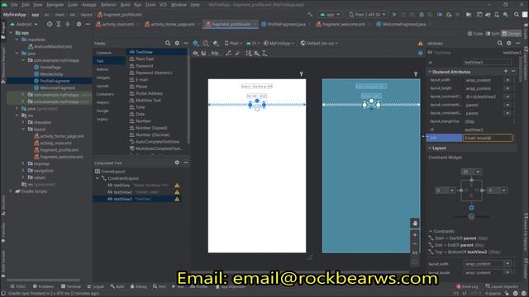
Task: Open Pixel 2 API 30 device dropdown
Action: 367,15
